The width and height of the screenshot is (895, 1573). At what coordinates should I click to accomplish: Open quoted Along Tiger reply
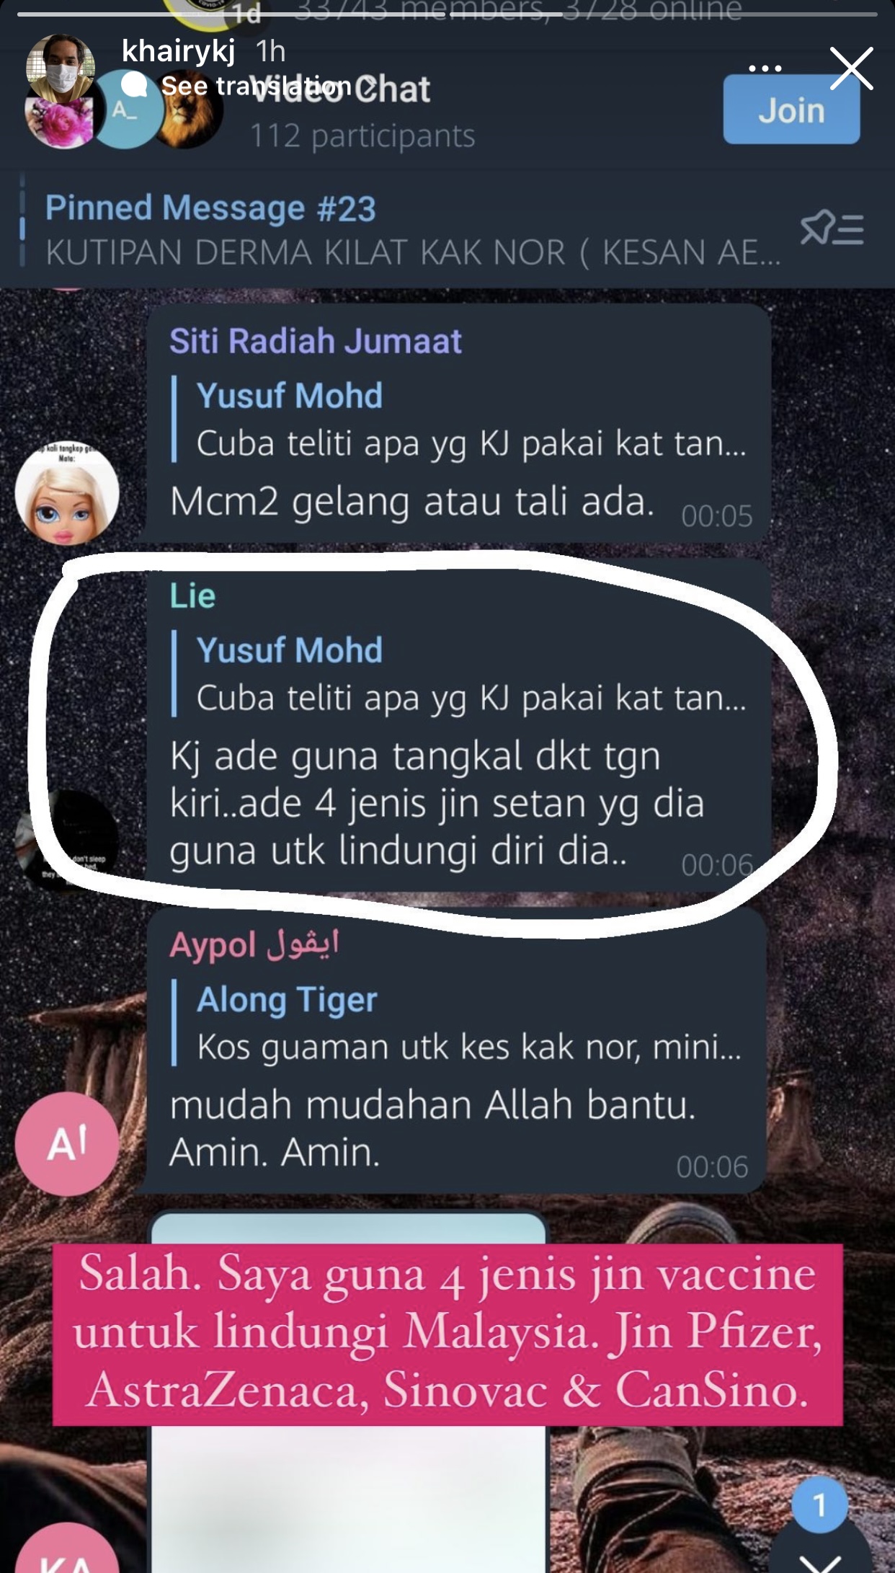[x=458, y=1022]
